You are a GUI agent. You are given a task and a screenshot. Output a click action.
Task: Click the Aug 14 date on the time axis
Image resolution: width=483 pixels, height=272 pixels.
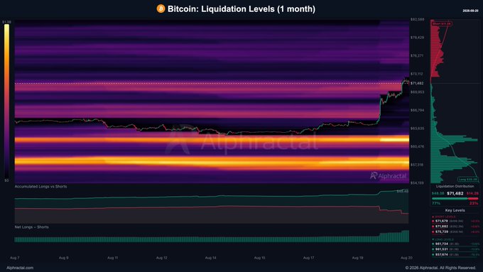coord(211,258)
